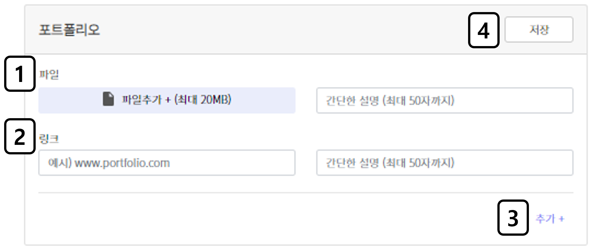Click the horizontal divider above 추가 +
The width and height of the screenshot is (591, 250).
(306, 193)
